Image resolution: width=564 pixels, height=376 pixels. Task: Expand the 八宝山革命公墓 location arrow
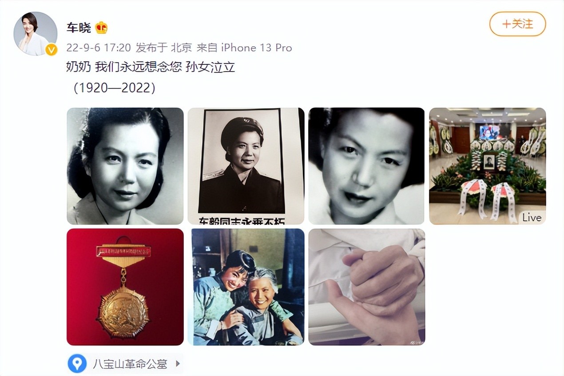(x=178, y=364)
